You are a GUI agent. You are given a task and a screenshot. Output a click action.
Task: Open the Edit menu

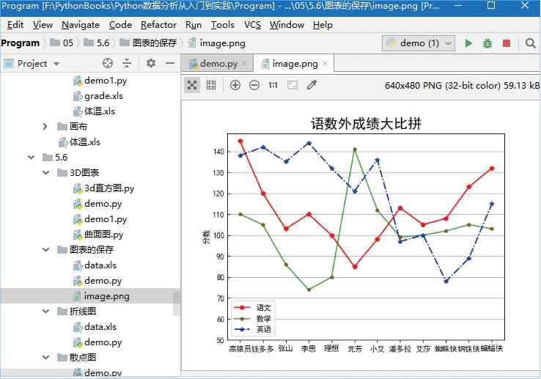click(15, 25)
